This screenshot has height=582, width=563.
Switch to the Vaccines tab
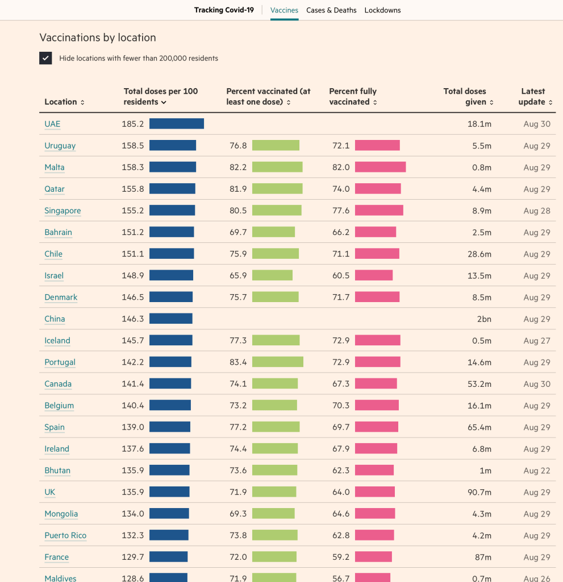click(284, 10)
